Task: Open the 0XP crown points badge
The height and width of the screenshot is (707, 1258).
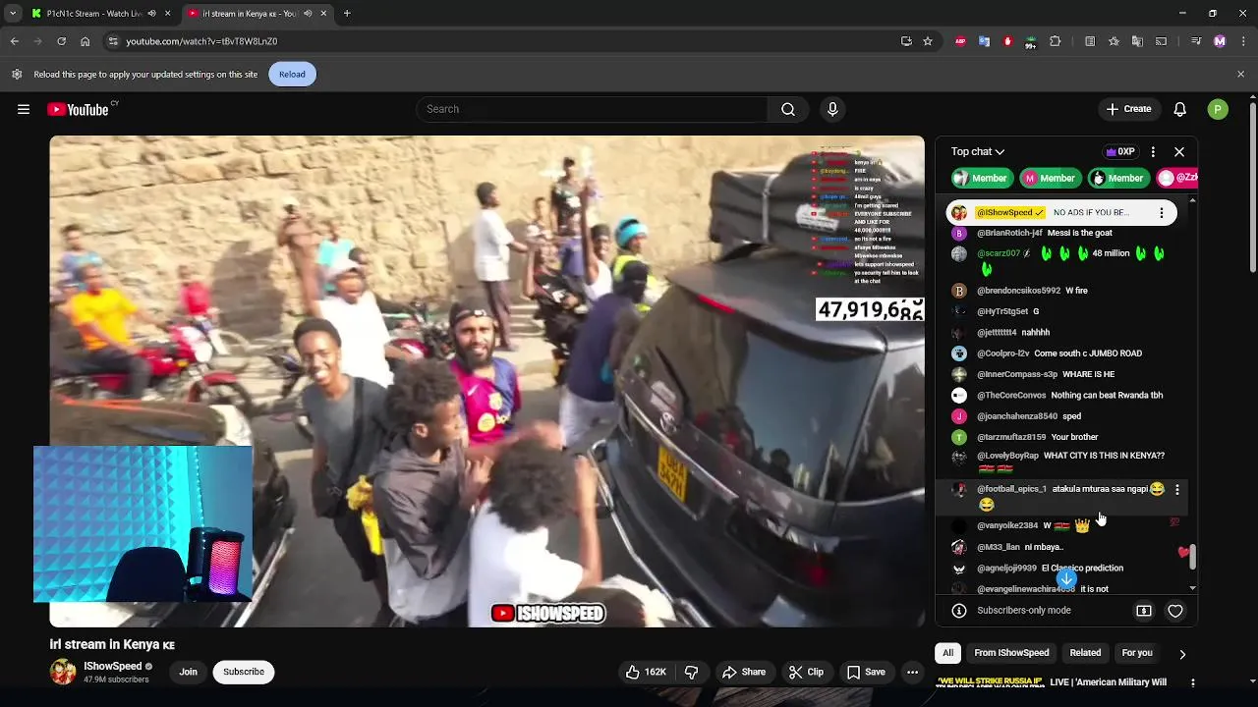Action: pyautogui.click(x=1120, y=151)
